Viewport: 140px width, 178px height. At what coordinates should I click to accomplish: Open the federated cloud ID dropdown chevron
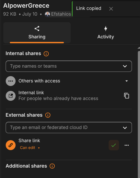click(x=125, y=128)
